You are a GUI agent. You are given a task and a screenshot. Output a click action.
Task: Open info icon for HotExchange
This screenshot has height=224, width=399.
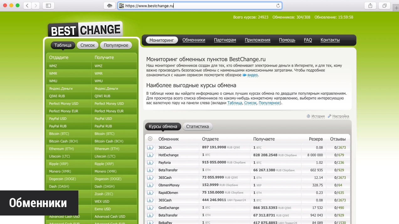(150, 155)
